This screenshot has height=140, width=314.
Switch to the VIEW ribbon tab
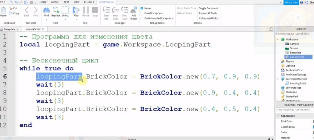77,2
